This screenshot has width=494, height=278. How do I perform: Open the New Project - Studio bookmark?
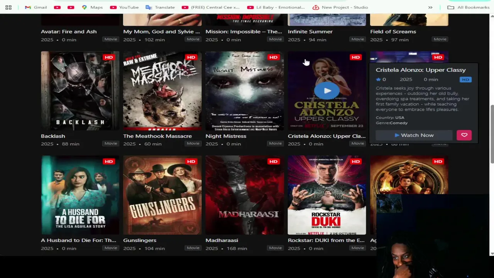[x=340, y=7]
